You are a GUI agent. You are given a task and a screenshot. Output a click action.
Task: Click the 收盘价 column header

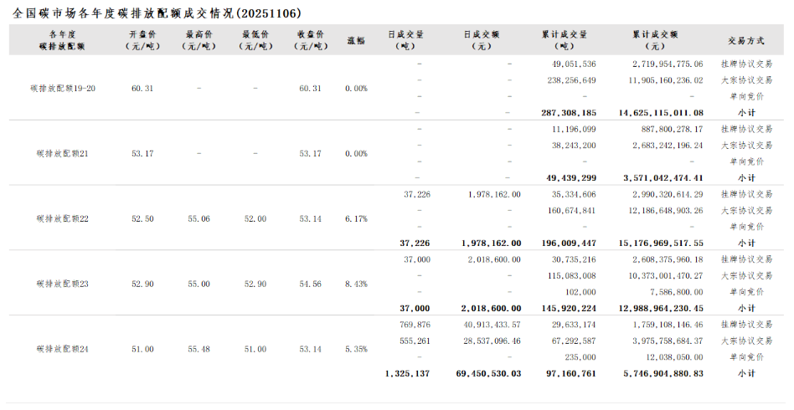pos(310,39)
